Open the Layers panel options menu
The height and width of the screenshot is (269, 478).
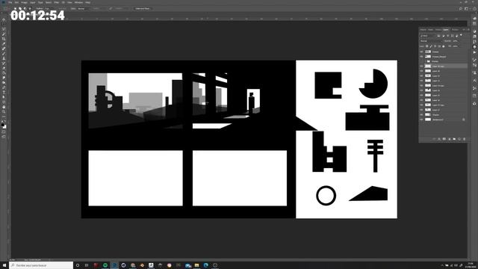[x=468, y=30]
